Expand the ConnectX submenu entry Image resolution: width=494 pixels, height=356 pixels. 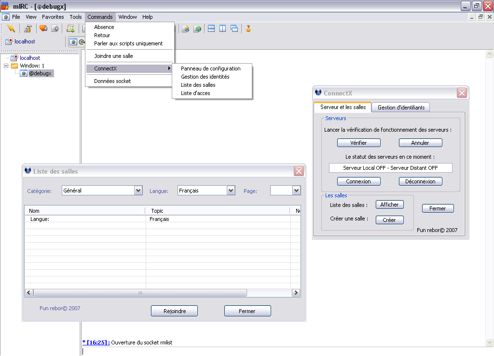coord(130,68)
